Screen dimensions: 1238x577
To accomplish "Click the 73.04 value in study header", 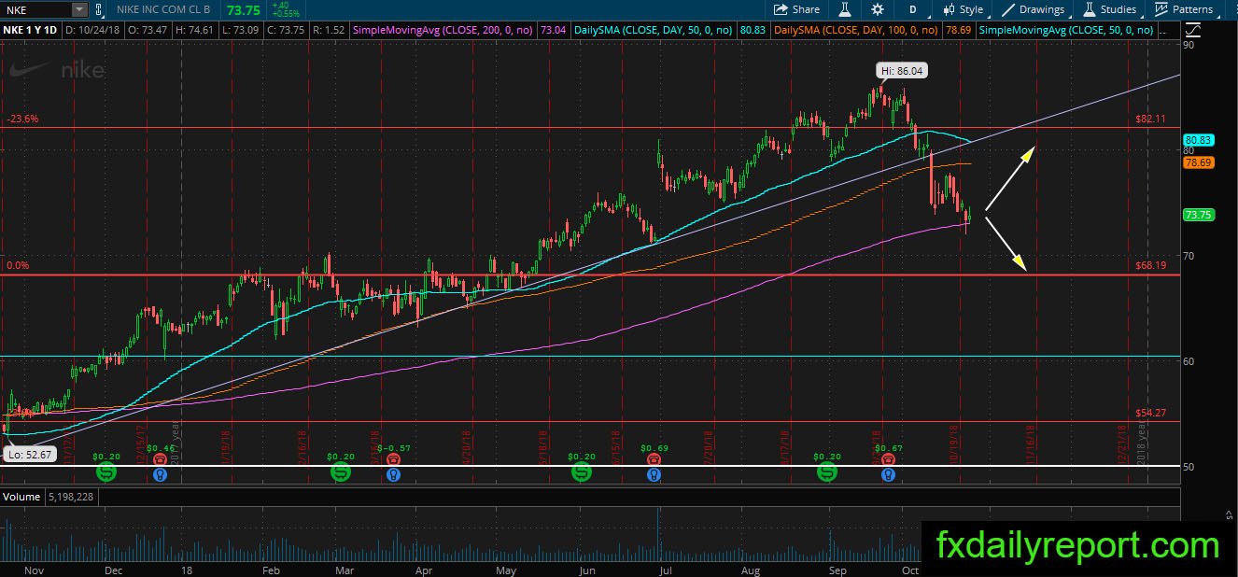I will [552, 30].
